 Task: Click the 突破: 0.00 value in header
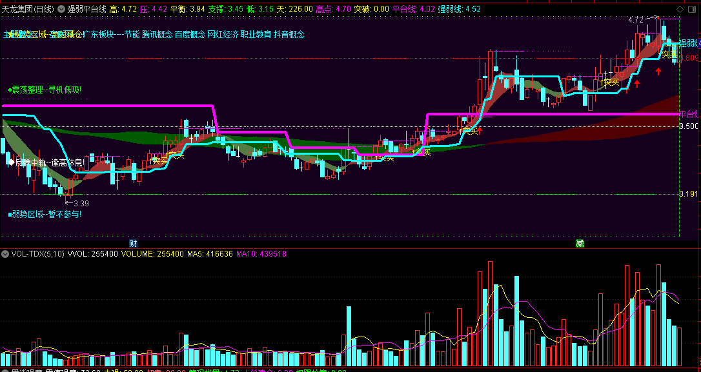372,9
